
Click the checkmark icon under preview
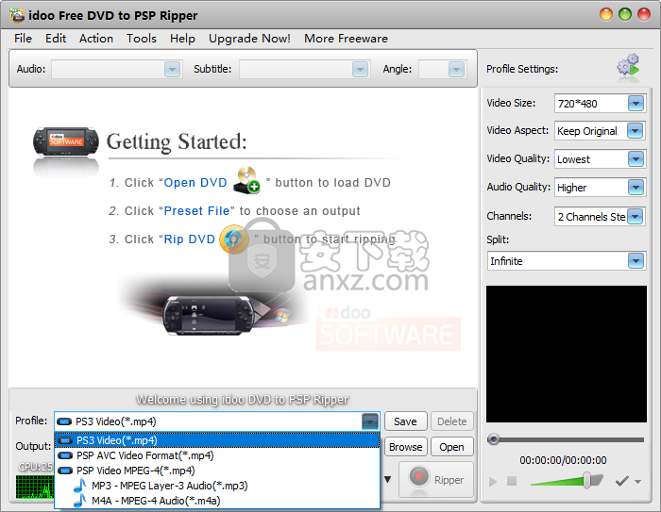click(622, 481)
